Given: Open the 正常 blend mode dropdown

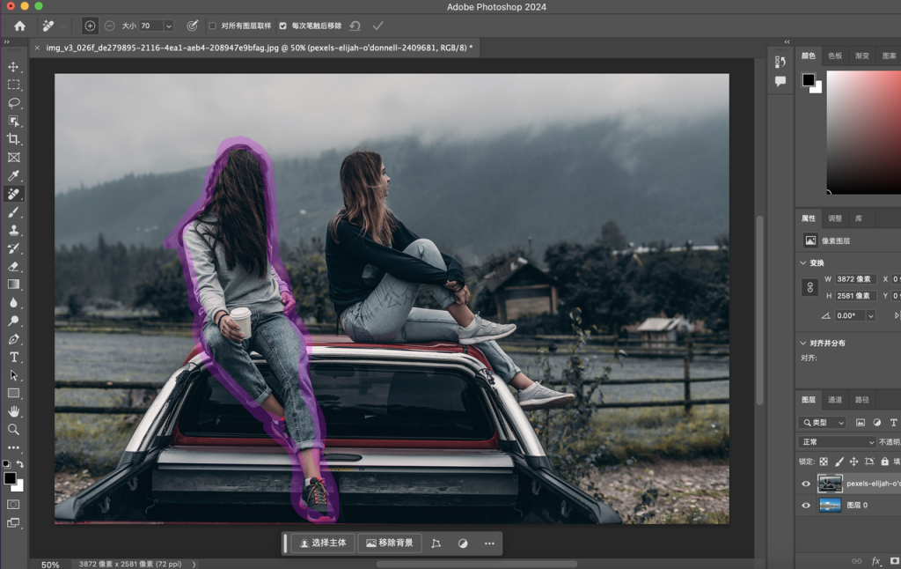Looking at the screenshot, I should coord(838,442).
